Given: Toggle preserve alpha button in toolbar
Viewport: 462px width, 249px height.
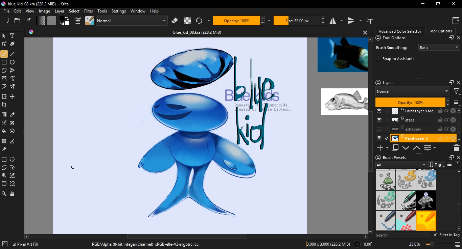Looking at the screenshot, I should 187,21.
